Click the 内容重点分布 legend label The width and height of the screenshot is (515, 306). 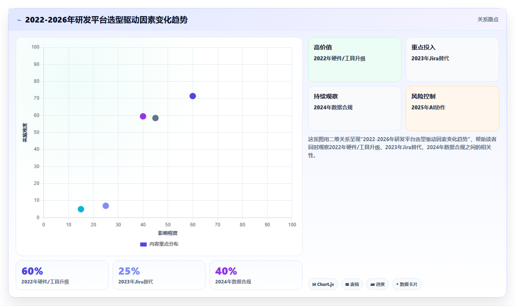(164, 244)
